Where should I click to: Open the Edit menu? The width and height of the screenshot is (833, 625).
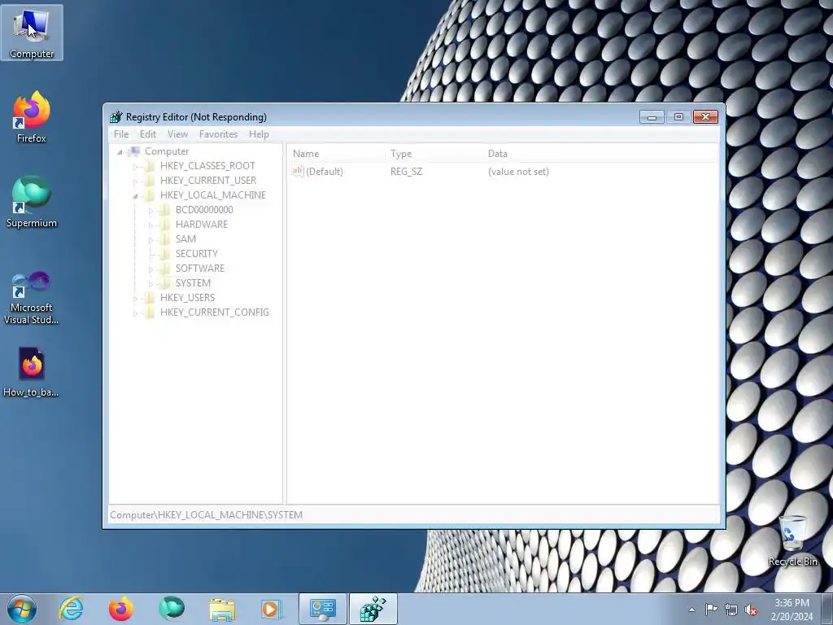click(x=148, y=134)
